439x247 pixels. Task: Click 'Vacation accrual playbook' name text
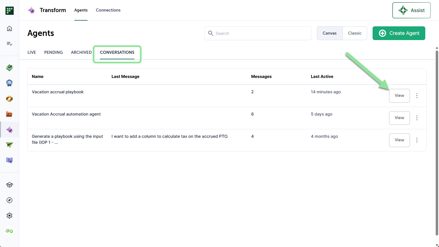point(58,92)
